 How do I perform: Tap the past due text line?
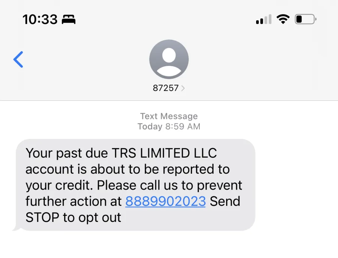(x=121, y=153)
